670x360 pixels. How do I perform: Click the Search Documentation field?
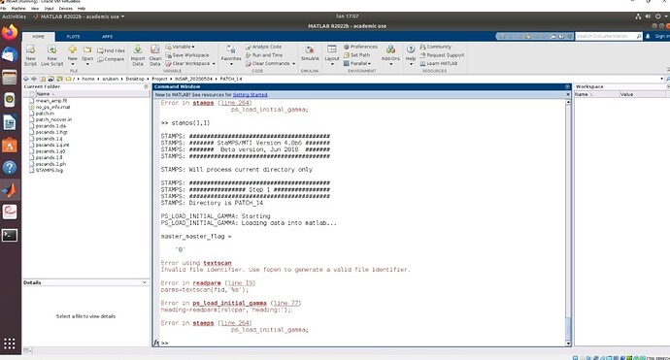[x=606, y=36]
